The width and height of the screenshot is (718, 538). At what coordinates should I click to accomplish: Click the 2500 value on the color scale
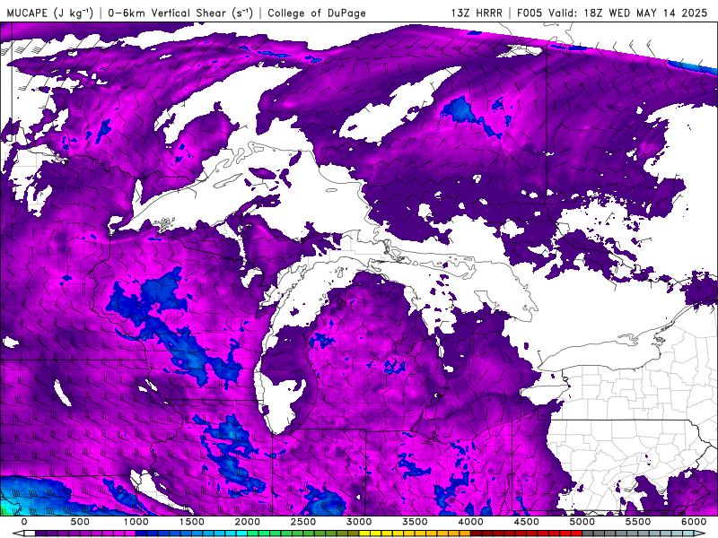pyautogui.click(x=303, y=522)
